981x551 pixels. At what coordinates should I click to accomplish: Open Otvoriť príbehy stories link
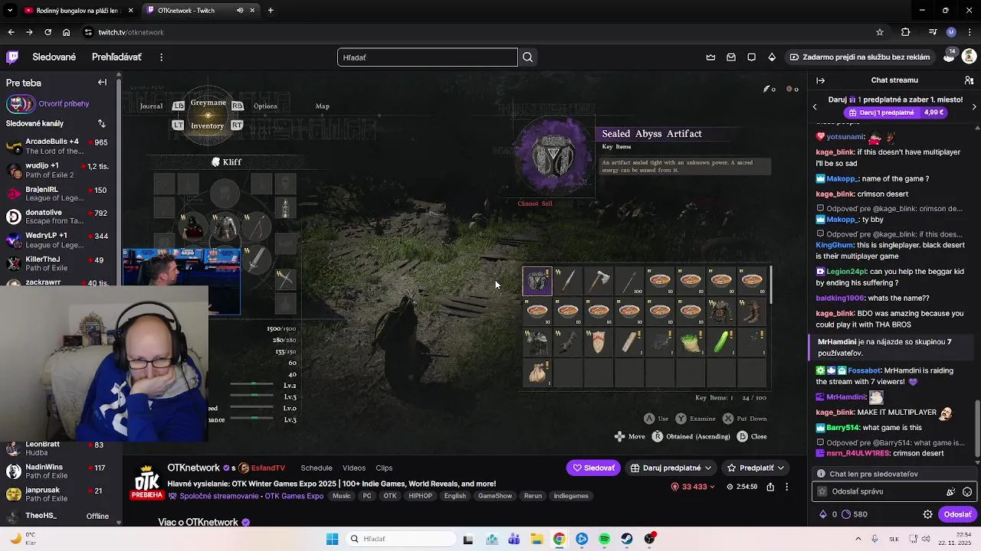click(64, 104)
